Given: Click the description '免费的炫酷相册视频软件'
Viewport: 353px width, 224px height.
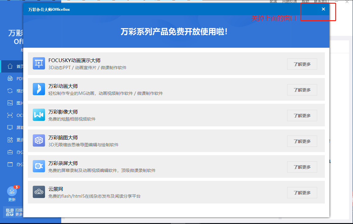Looking at the screenshot, I should (x=72, y=119).
